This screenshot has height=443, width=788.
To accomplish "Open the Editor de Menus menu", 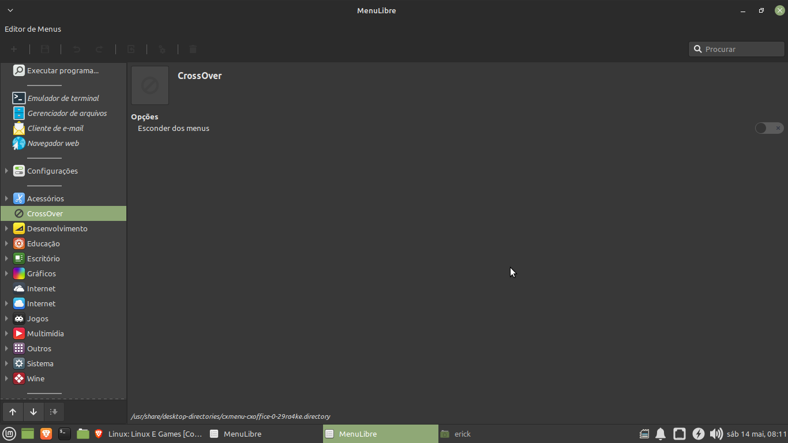I will (x=33, y=29).
